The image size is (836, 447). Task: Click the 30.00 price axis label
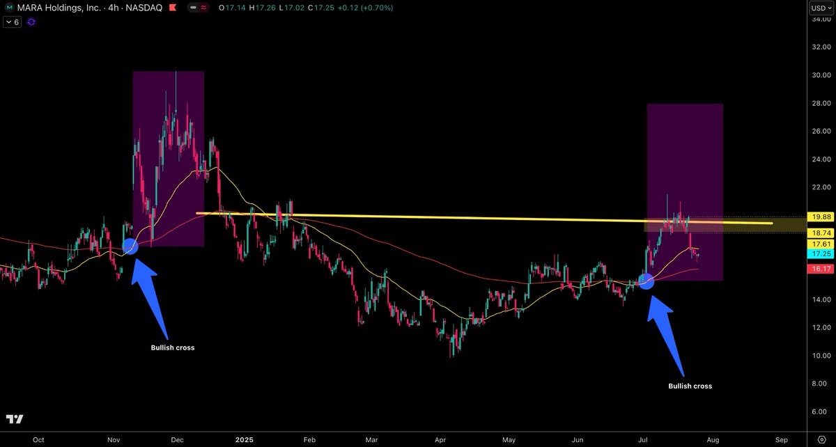coord(820,75)
